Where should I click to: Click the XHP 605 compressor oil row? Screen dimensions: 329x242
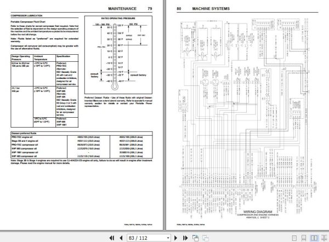82,148
